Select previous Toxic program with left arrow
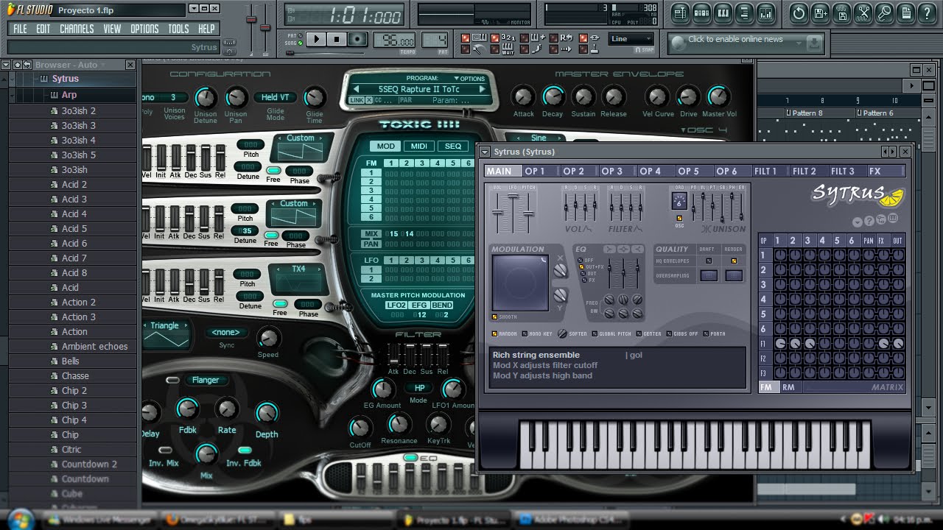Screen dimensions: 943x530 (357, 89)
